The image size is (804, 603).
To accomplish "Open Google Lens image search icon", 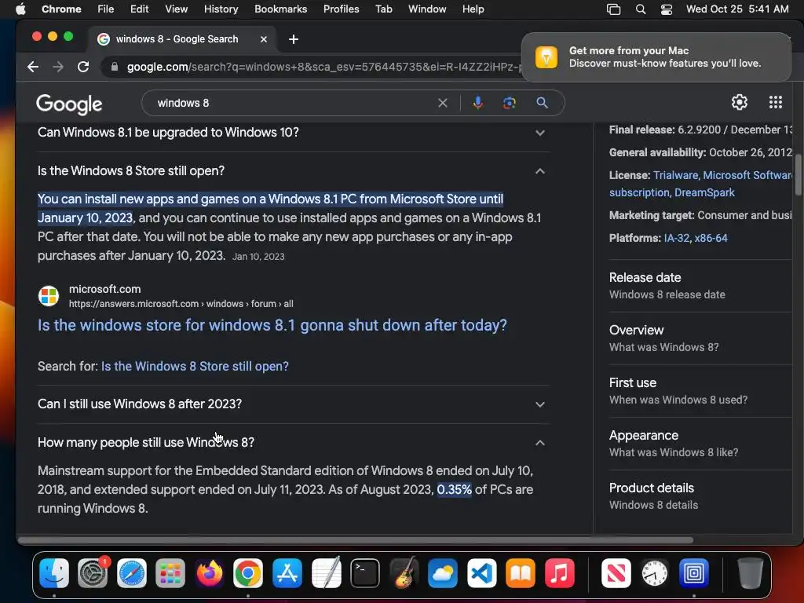I will coord(509,103).
